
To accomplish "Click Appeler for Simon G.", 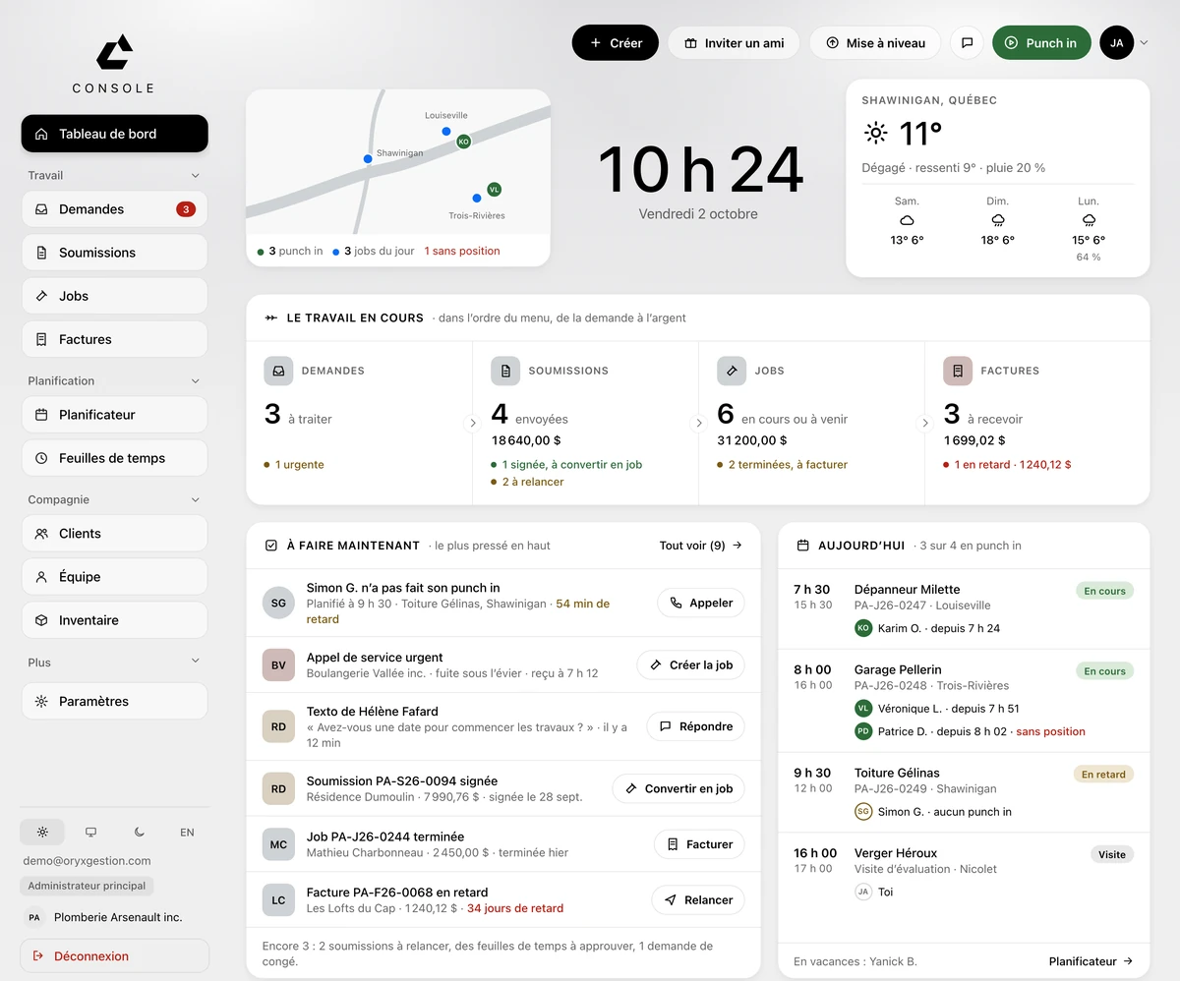I will point(701,603).
